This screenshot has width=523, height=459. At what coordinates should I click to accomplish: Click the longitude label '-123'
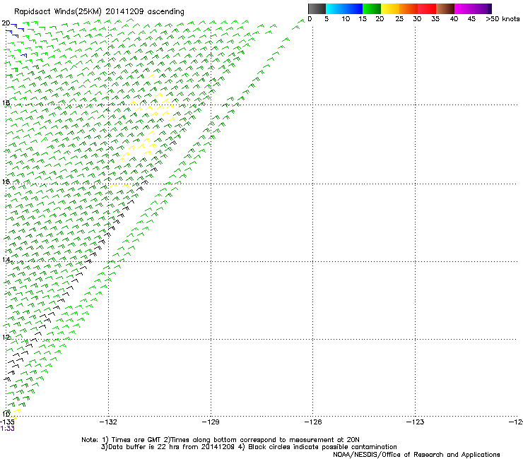click(x=416, y=422)
